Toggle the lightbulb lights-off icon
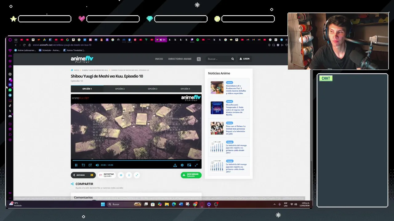Viewport: 394px width, 221px height. 129,175
